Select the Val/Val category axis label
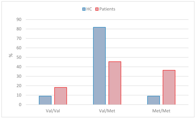This screenshot has height=119, width=196. (53, 111)
